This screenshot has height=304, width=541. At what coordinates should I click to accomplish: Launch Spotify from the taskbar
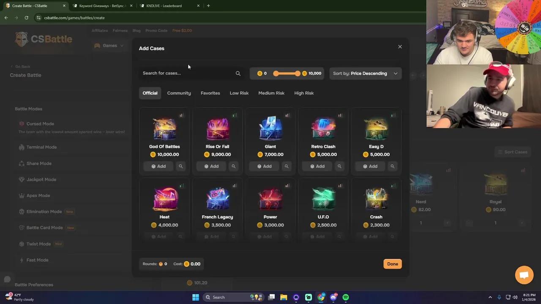coord(346,297)
